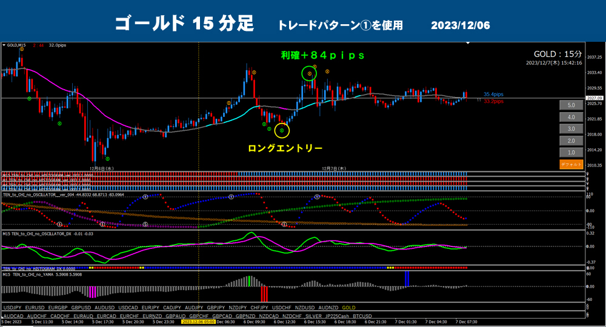
Task: Click the GOLD : 15分 chart title
Action: 558,54
